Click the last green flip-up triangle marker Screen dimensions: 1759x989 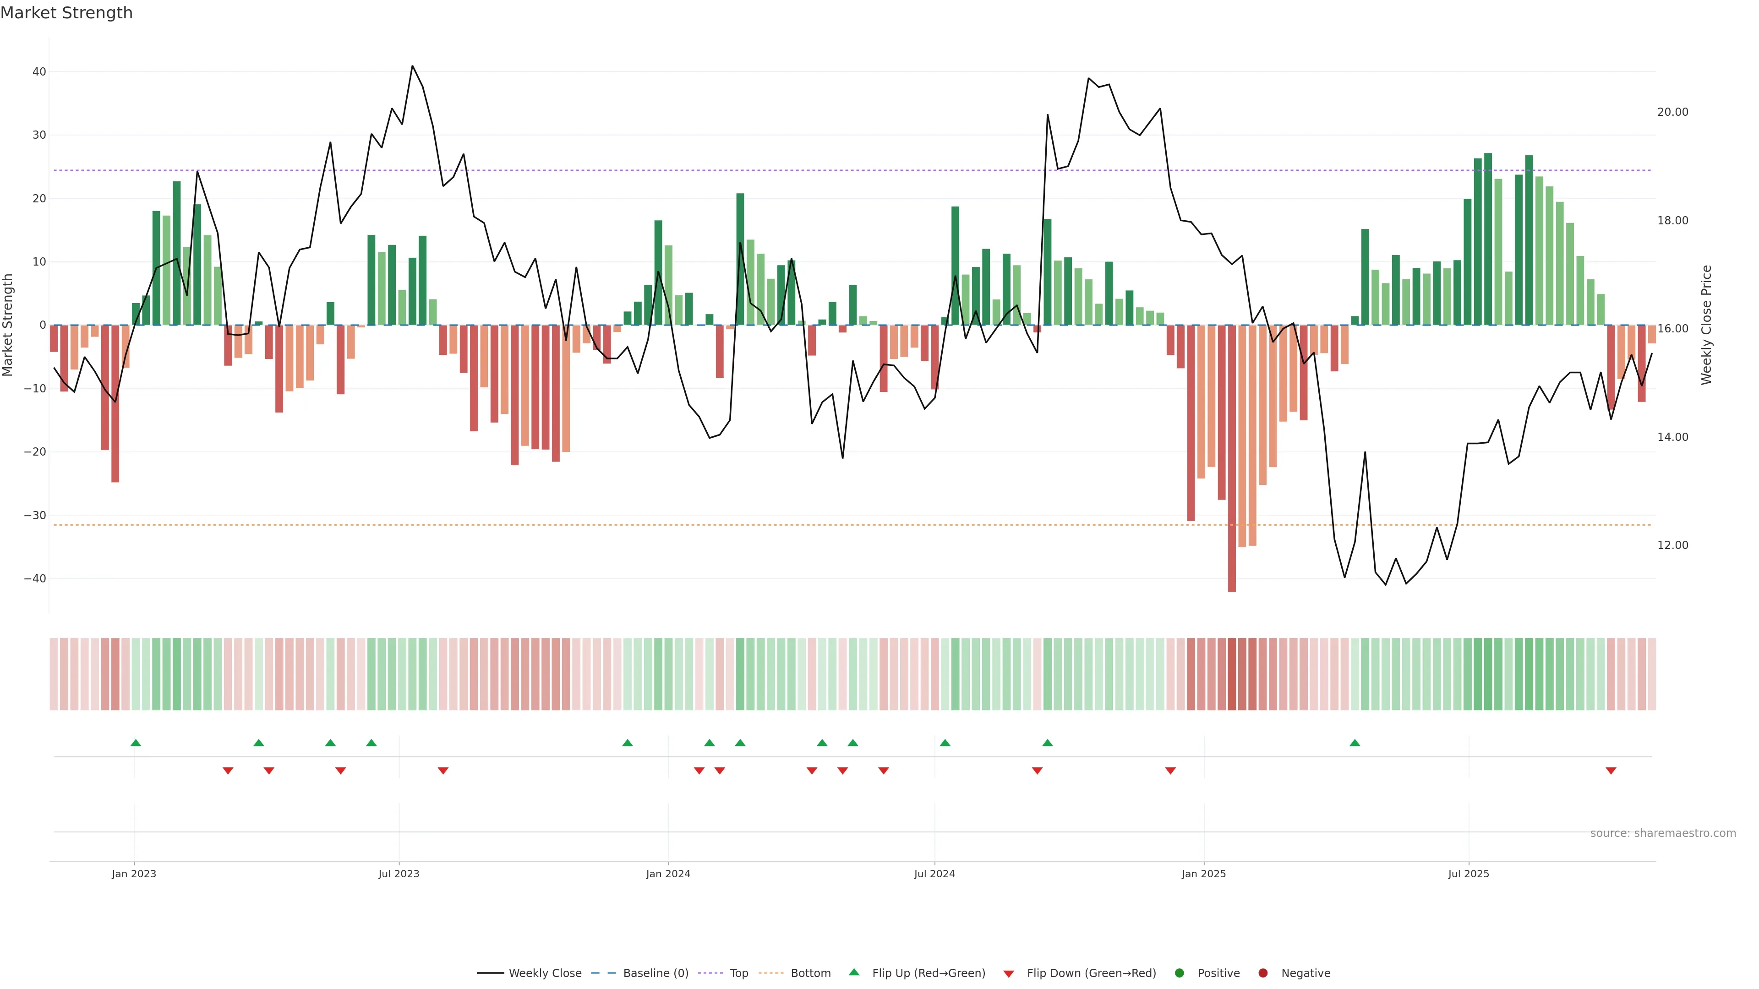[x=1355, y=743]
